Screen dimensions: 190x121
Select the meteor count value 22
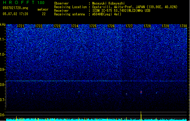coord(44,14)
